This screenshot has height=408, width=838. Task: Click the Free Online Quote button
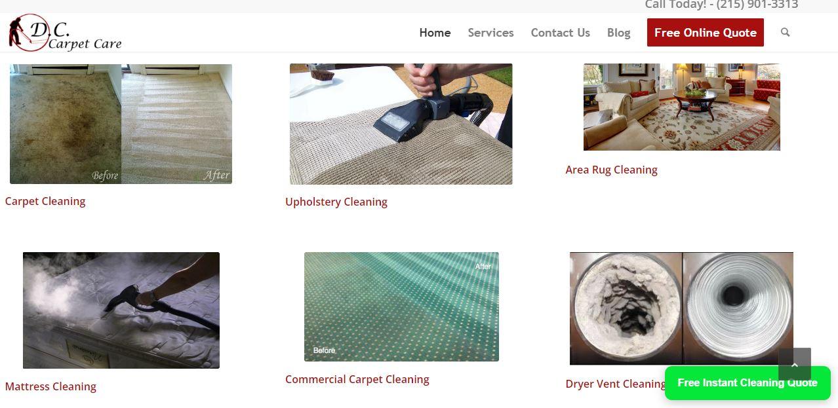click(x=705, y=32)
